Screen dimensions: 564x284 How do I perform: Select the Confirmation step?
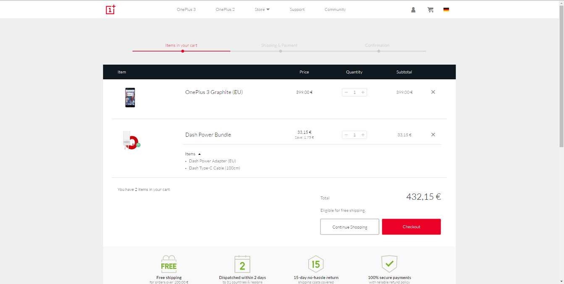377,45
